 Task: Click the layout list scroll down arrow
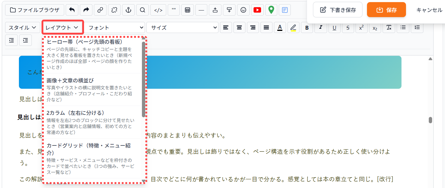[143, 181]
